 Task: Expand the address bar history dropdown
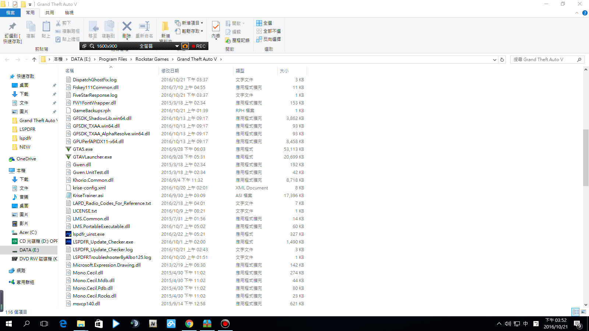494,59
